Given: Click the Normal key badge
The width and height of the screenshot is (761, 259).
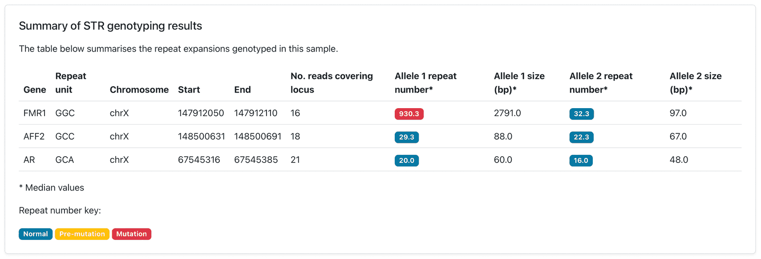Looking at the screenshot, I should click(x=36, y=234).
